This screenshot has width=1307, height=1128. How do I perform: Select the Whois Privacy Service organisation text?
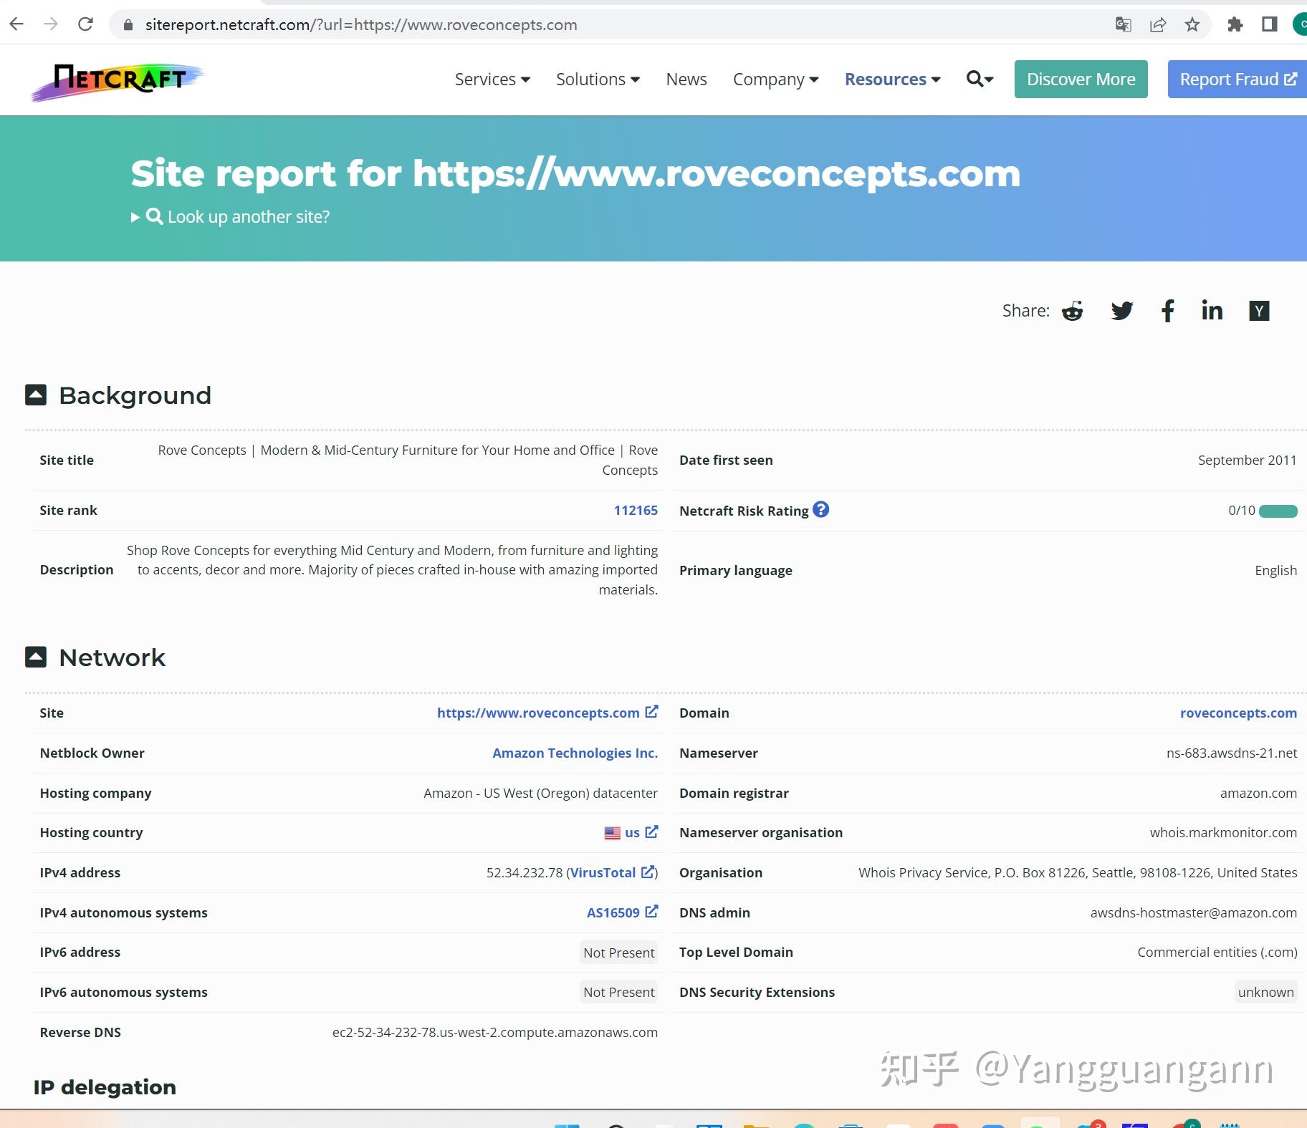[x=1078, y=872]
